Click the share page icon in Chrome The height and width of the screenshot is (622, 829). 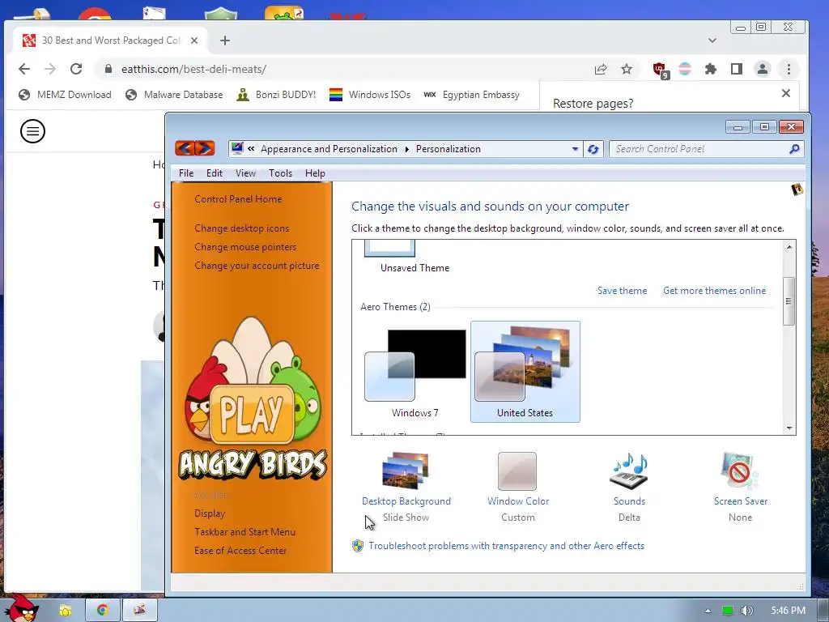tap(601, 69)
